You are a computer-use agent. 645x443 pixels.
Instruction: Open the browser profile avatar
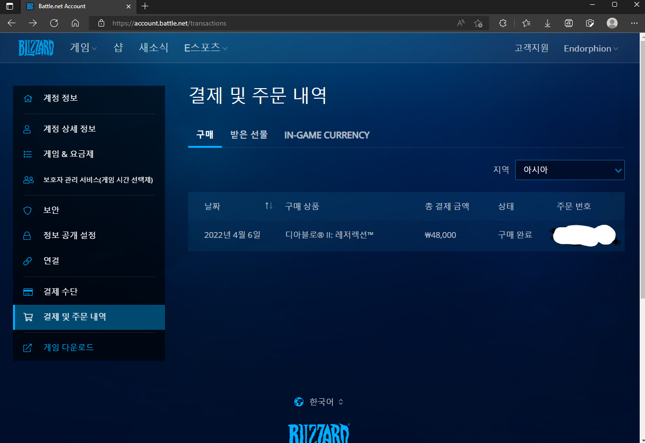click(x=612, y=23)
